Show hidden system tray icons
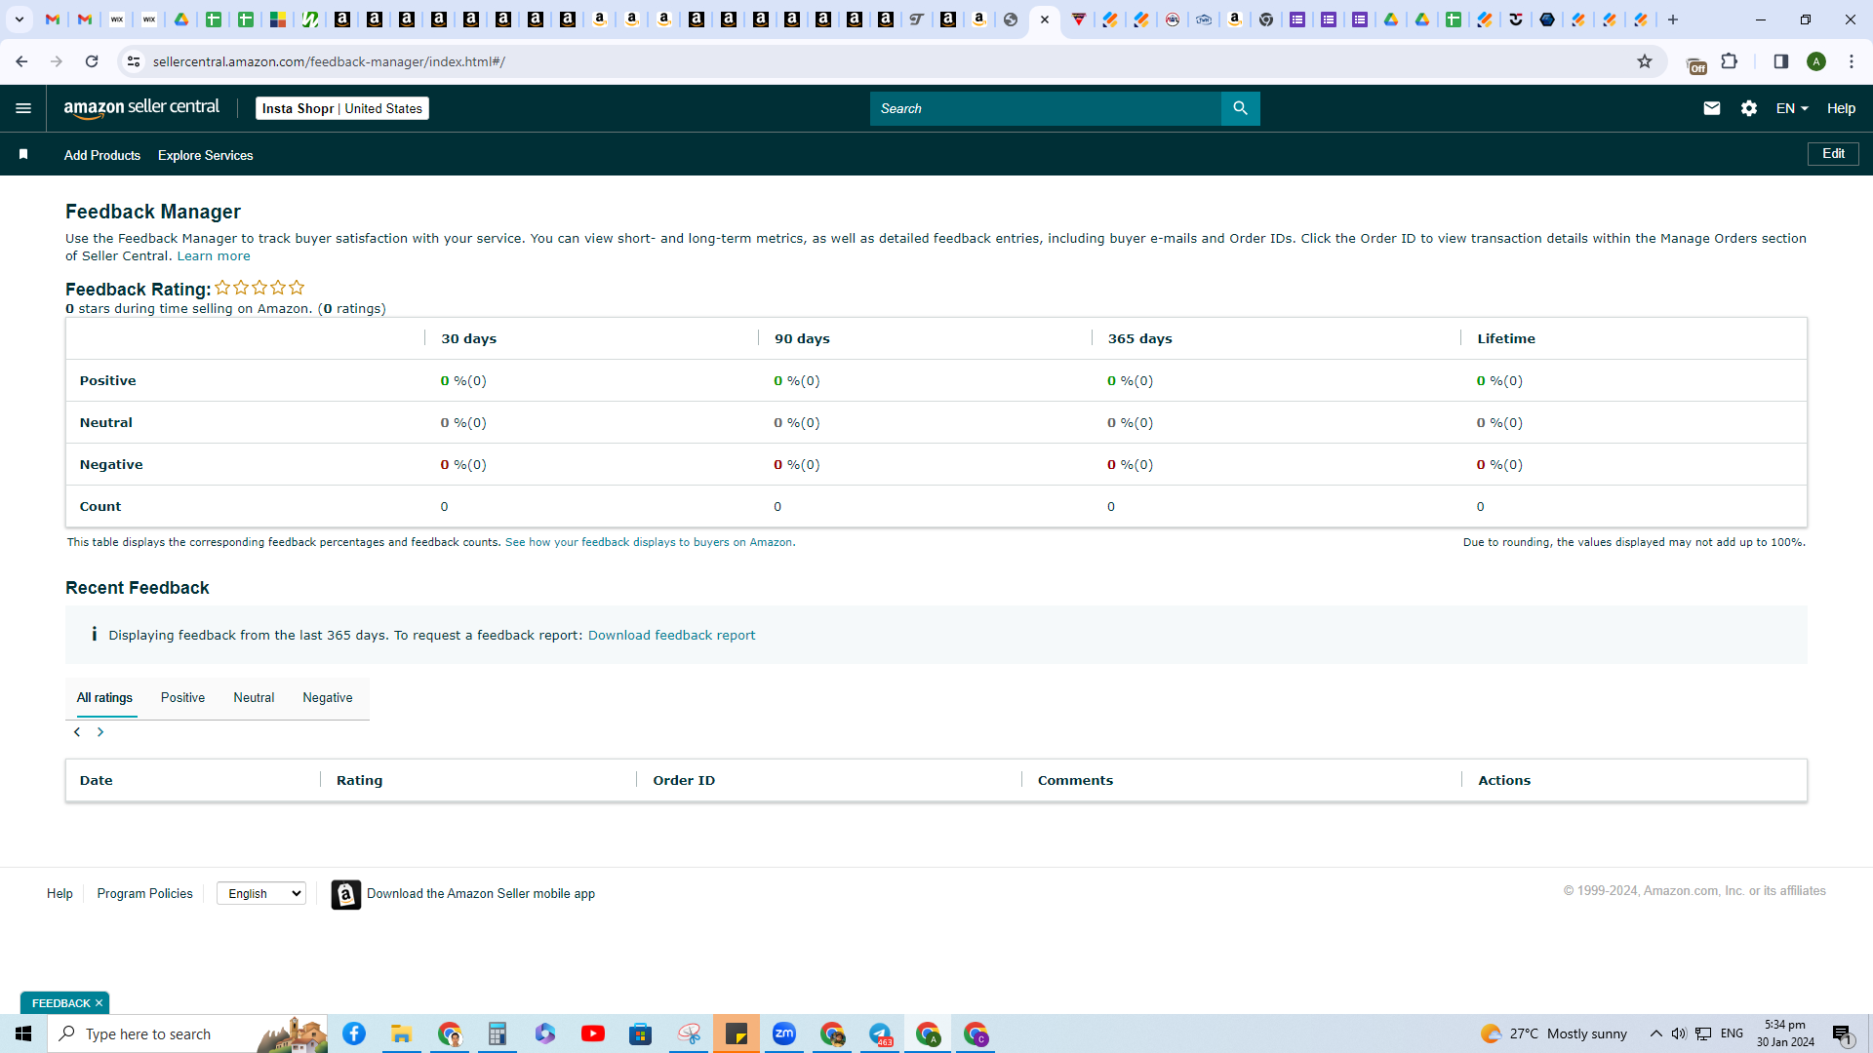 tap(1655, 1033)
